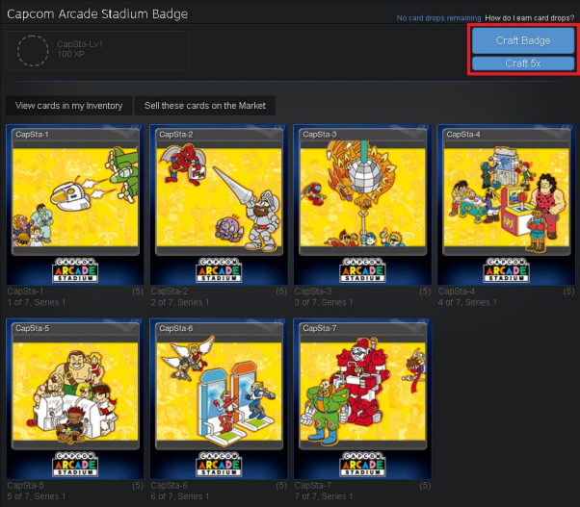This screenshot has height=507, width=580.
Task: Click the '7 of 7, Series 1' caption
Action: 324,496
